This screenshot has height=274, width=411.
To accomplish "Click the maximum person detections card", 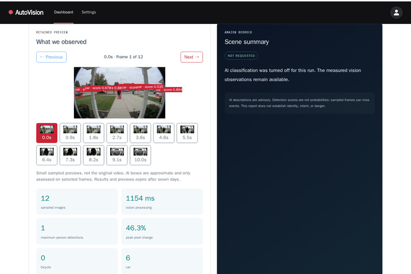I will (77, 231).
